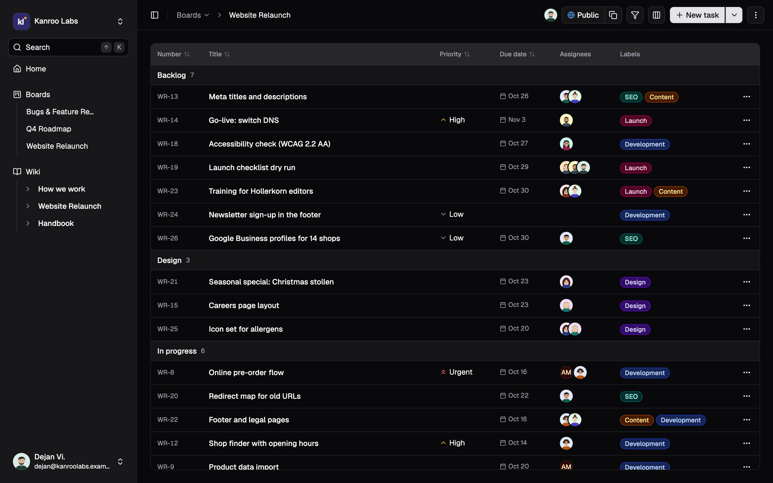The height and width of the screenshot is (483, 773).
Task: Click the Content label on WR-13
Action: (x=661, y=97)
